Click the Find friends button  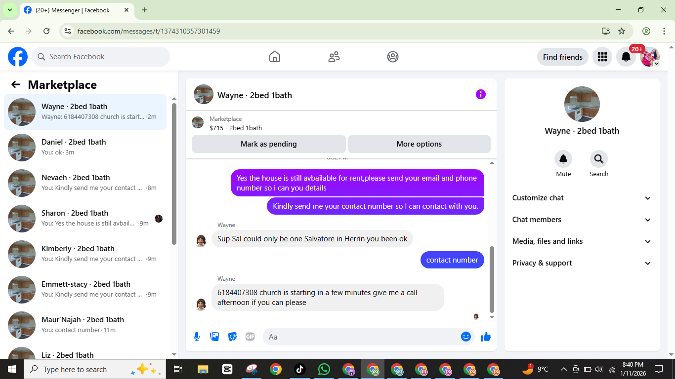pyautogui.click(x=563, y=57)
